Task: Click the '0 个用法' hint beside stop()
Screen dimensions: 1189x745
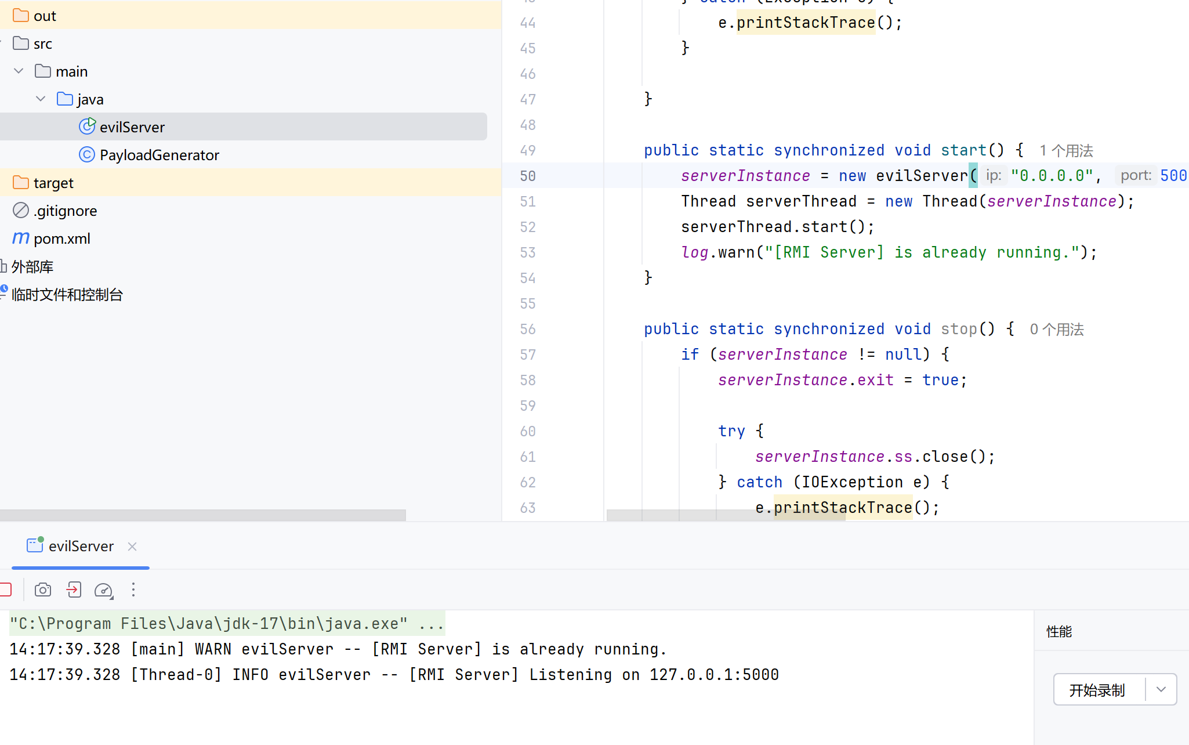Action: 1057,330
